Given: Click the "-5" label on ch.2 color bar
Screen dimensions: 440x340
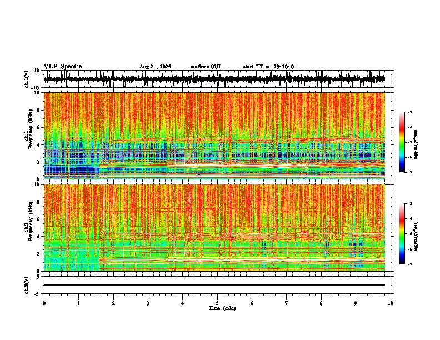Looking at the screenshot, I should 409,234.
